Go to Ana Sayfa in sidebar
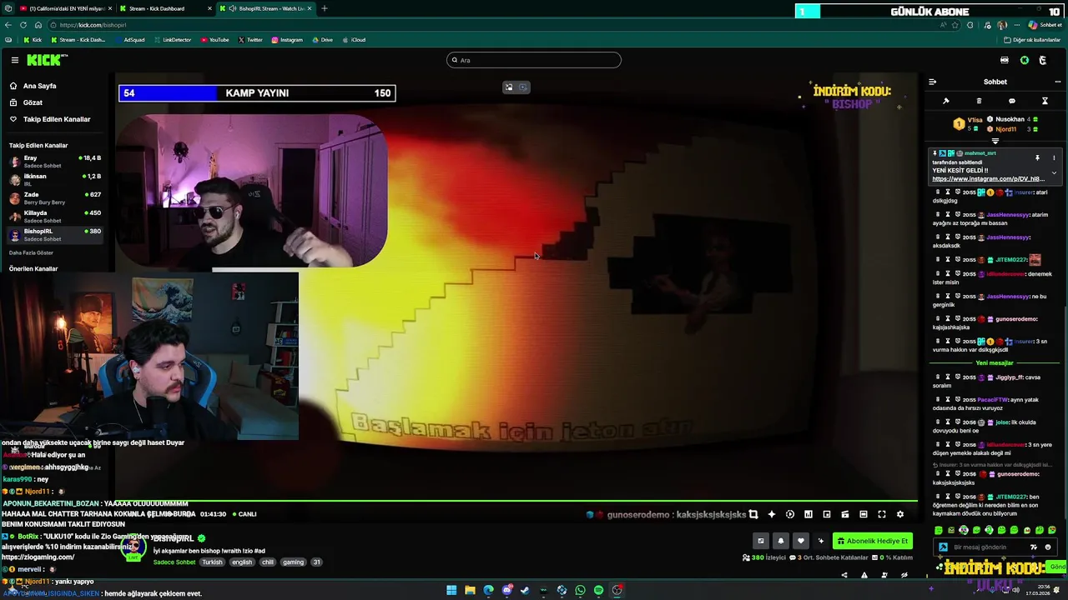 click(x=33, y=86)
